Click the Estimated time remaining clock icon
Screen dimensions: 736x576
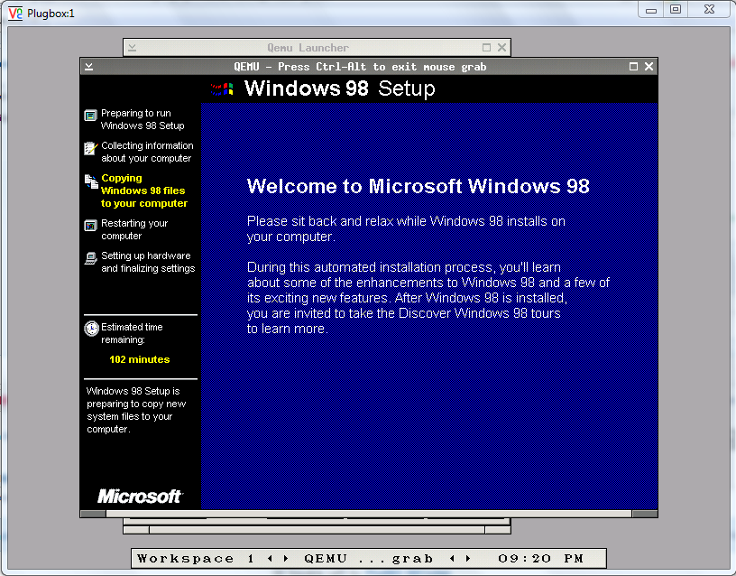point(91,329)
